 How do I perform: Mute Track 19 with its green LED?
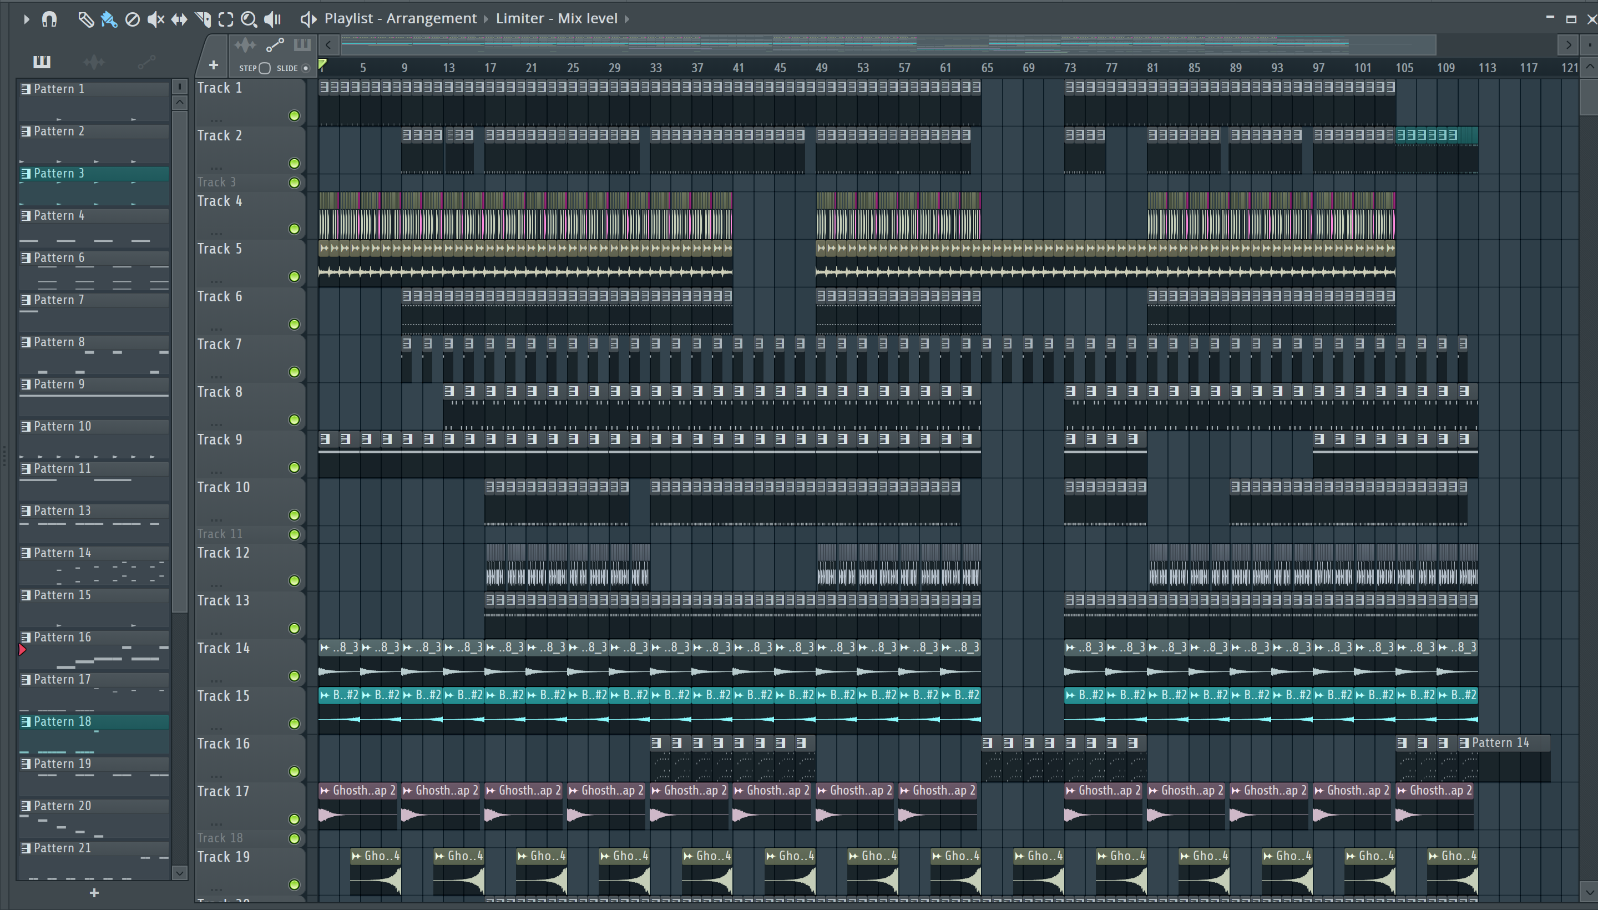tap(294, 884)
